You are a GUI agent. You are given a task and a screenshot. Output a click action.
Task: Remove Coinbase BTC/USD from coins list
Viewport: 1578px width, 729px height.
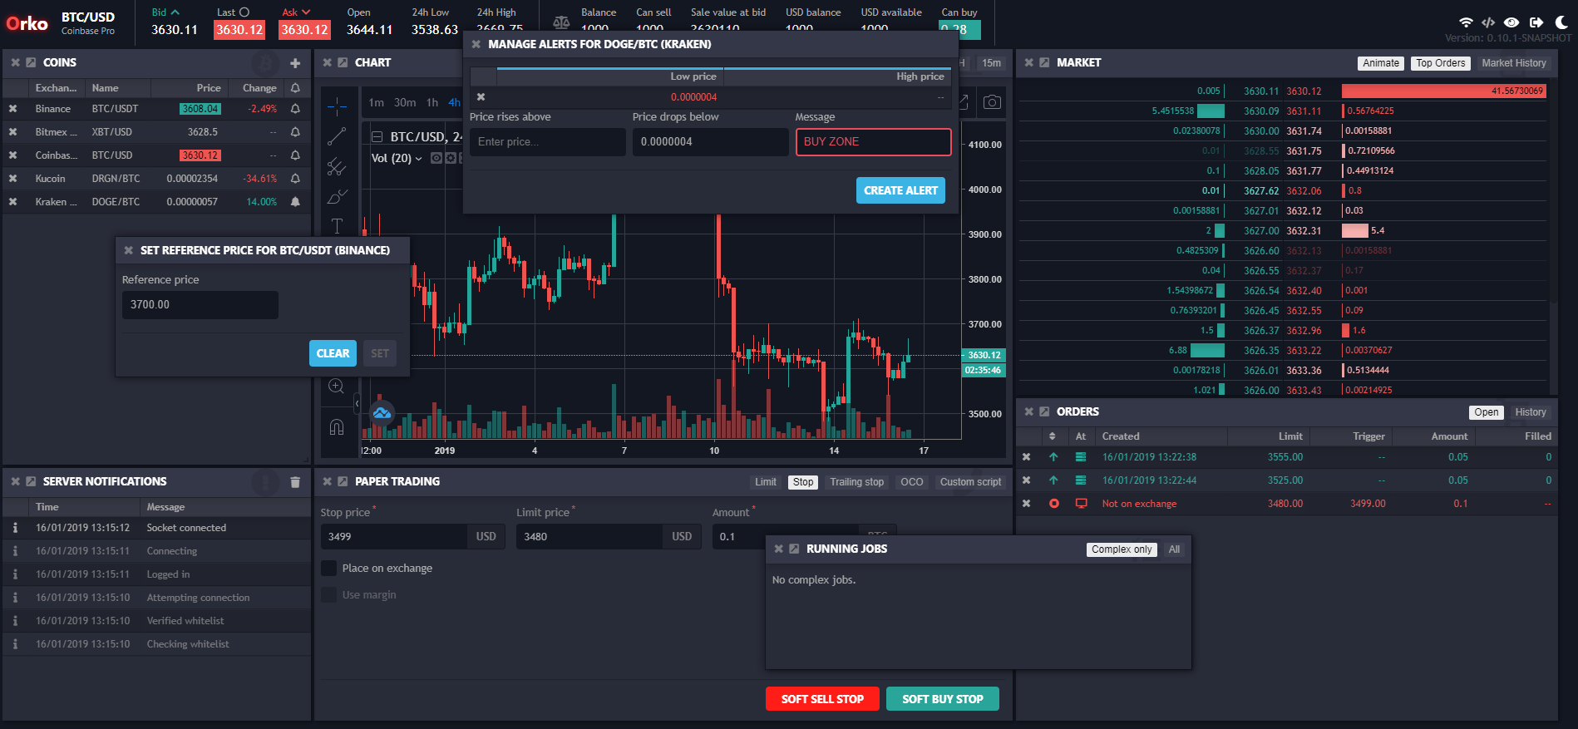(x=13, y=155)
